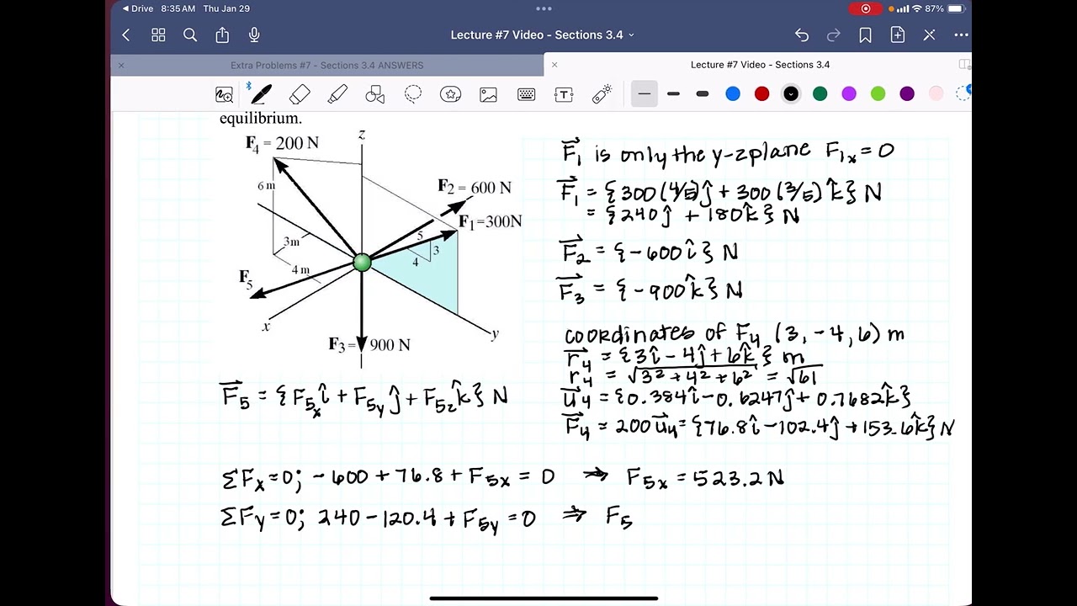1077x606 pixels.
Task: Tap the share/export icon
Action: click(222, 35)
